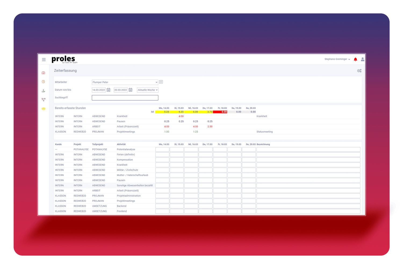
Task: Click the red notification bell
Action: pos(355,59)
